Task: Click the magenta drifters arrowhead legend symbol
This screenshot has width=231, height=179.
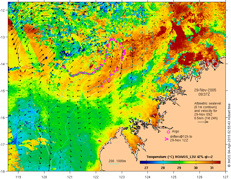Action: coord(167,139)
